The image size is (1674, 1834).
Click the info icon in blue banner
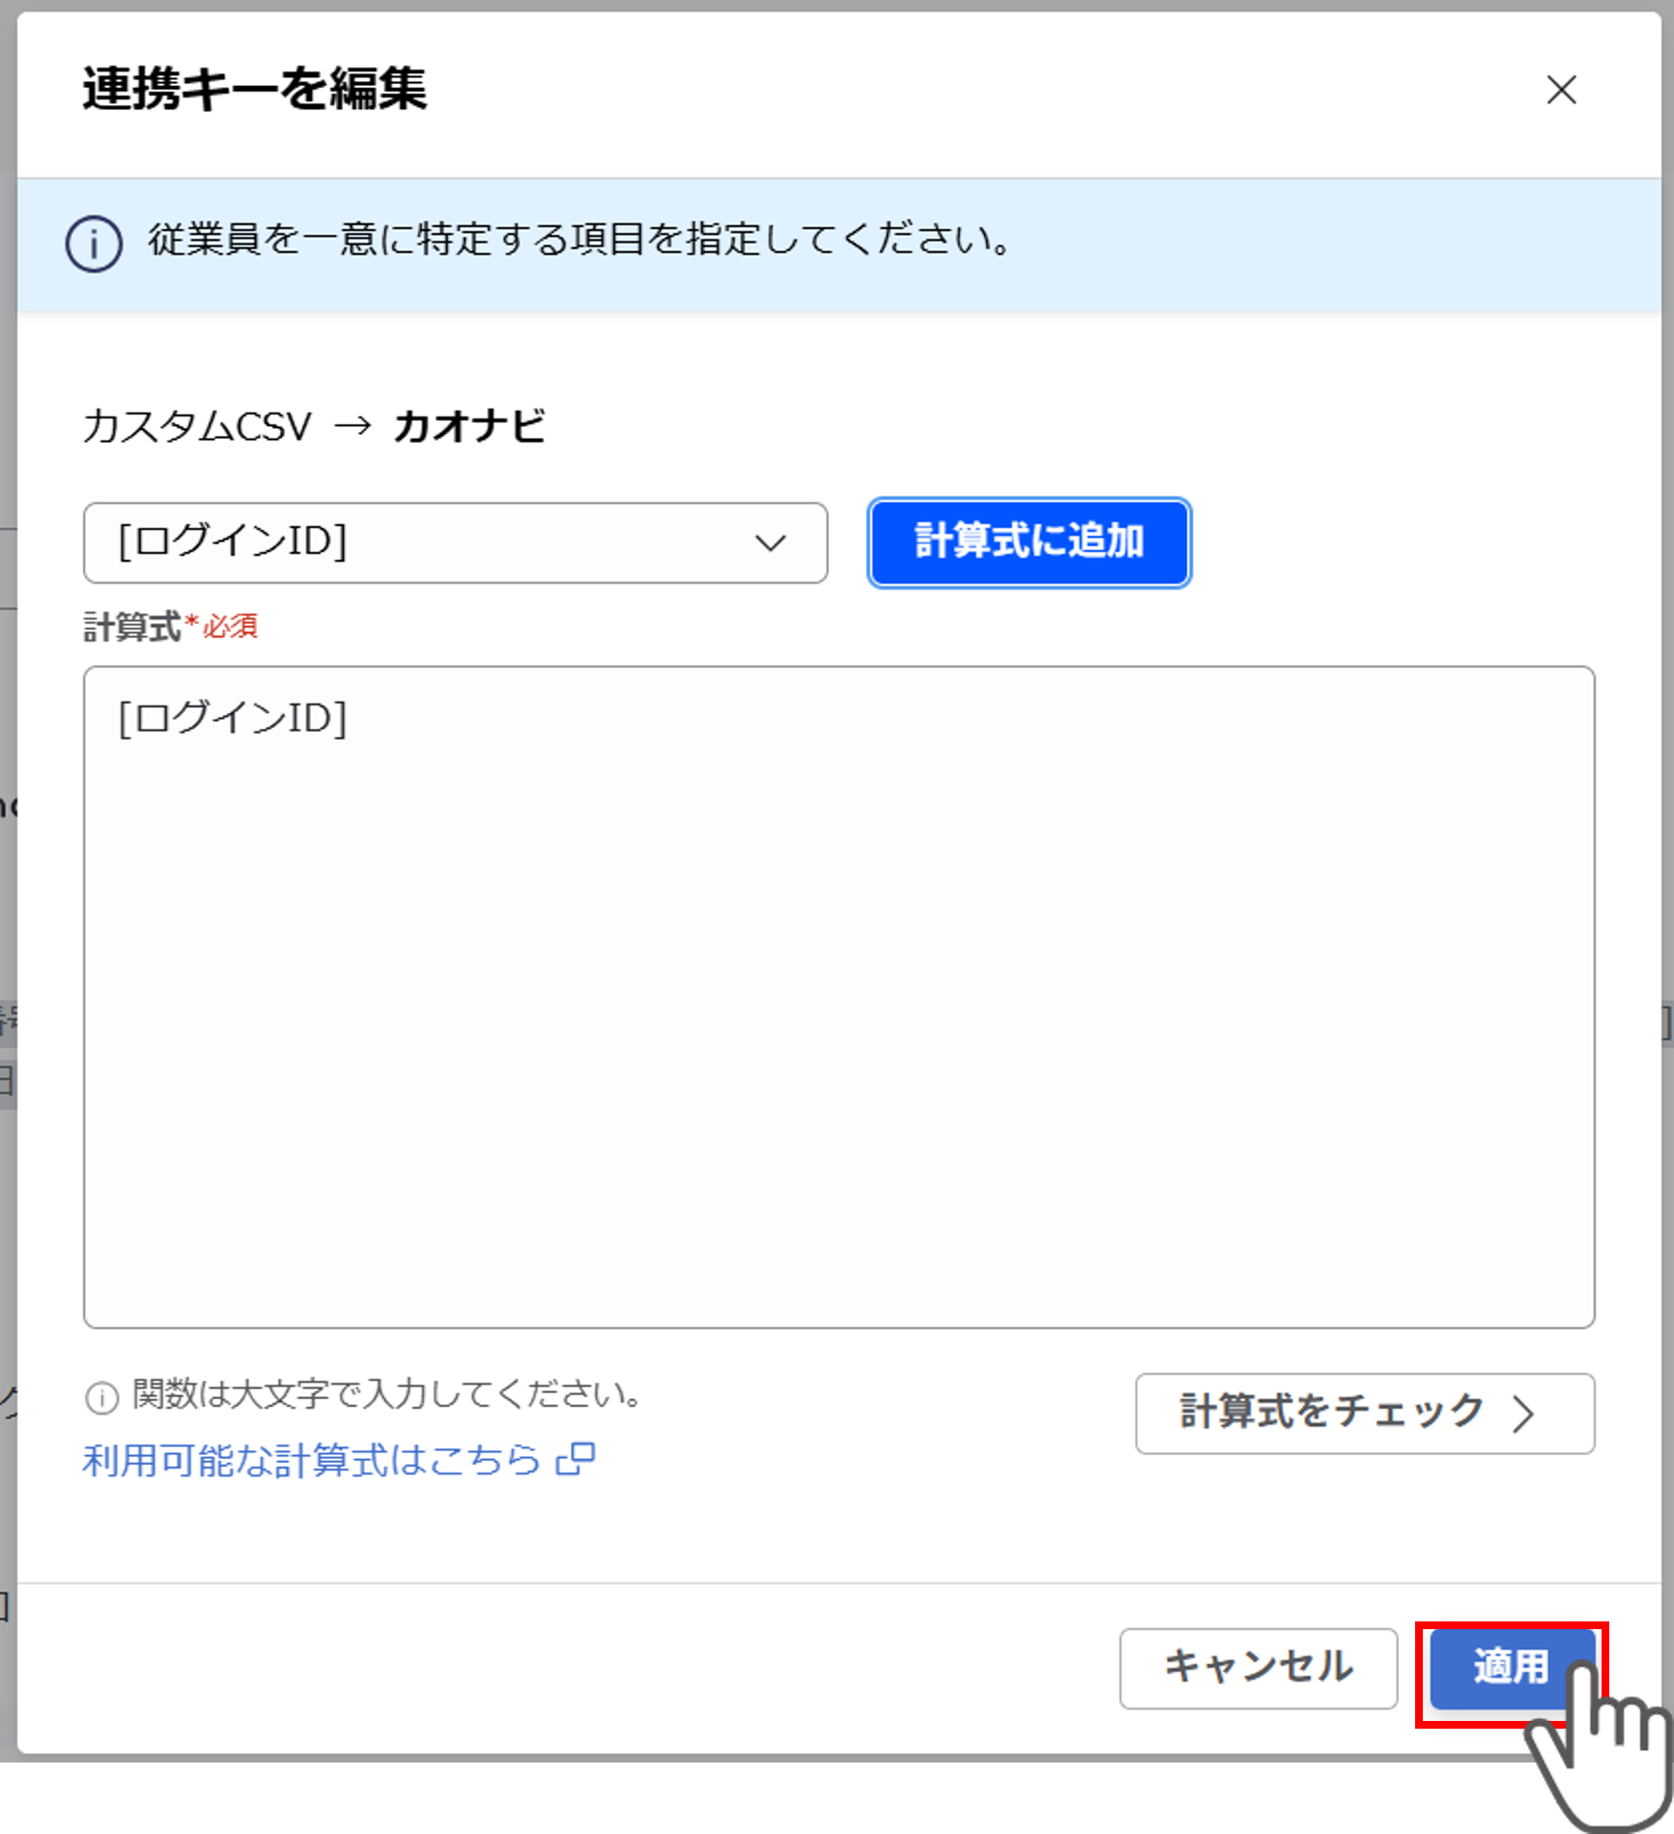tap(94, 244)
